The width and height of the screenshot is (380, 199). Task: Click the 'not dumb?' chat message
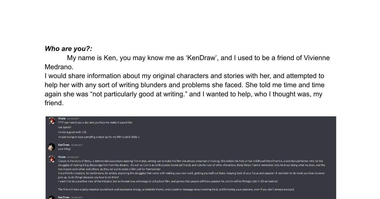[65, 127]
